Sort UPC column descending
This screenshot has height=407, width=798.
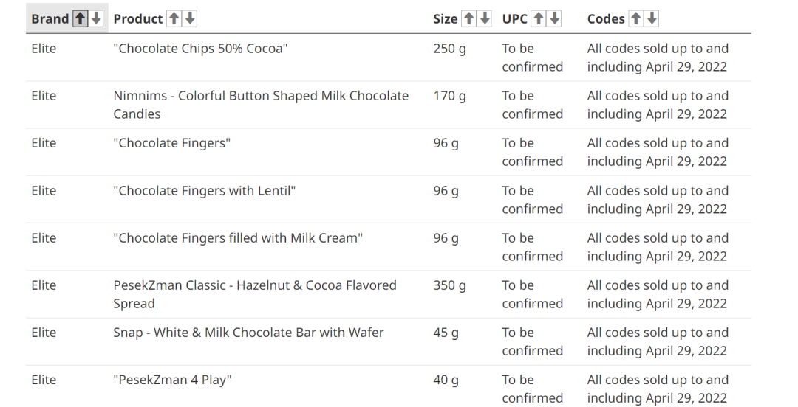[x=555, y=18]
